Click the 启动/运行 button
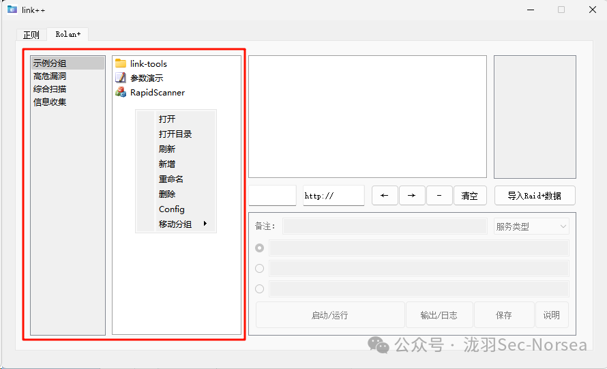607x369 pixels. [x=329, y=315]
